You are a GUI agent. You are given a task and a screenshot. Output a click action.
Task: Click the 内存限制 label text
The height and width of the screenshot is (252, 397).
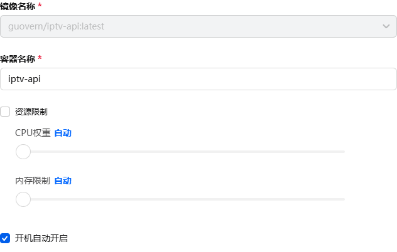(x=33, y=181)
